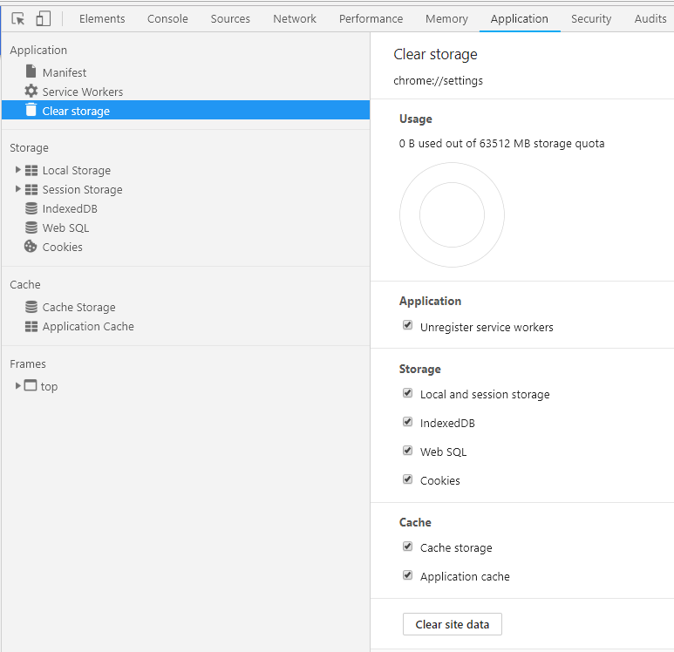Select Application Cache in the sidebar
Screen dimensions: 674x652
[88, 327]
